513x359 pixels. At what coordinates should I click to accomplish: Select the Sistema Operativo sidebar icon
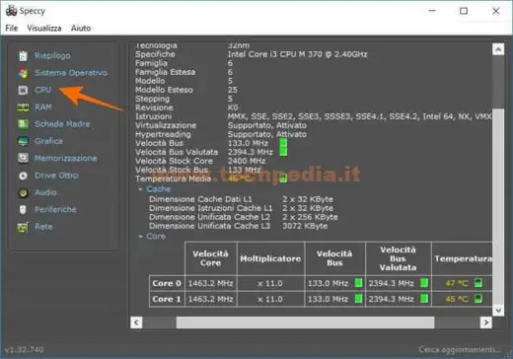23,73
